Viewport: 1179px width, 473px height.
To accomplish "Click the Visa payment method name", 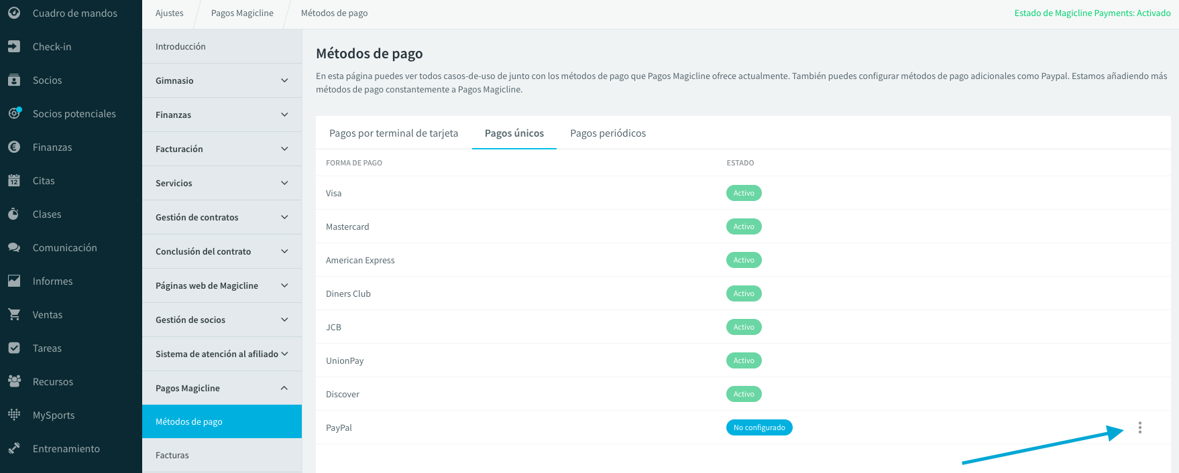I will (x=333, y=193).
